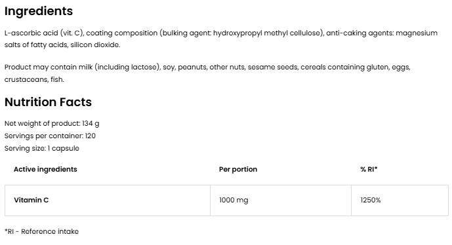The height and width of the screenshot is (245, 452).
Task: Click the Ingredients heading
Action: [x=39, y=11]
